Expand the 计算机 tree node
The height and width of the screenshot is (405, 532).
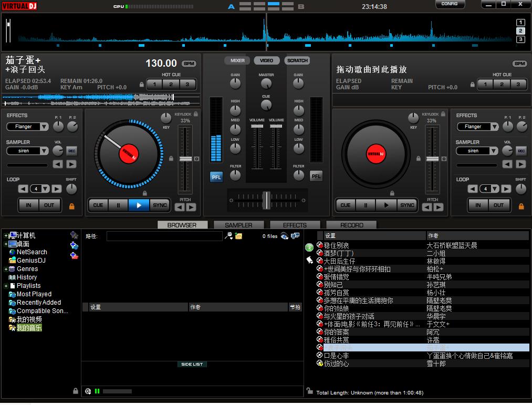pyautogui.click(x=6, y=236)
